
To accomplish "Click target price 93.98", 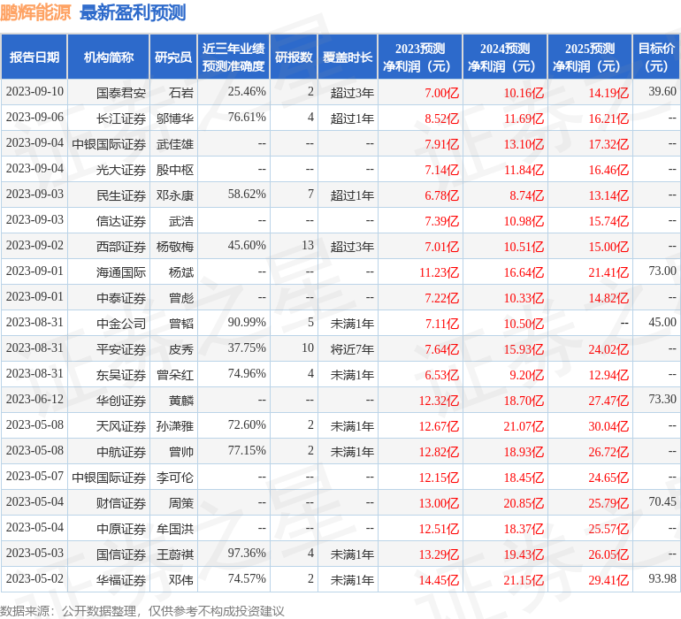I will [662, 578].
